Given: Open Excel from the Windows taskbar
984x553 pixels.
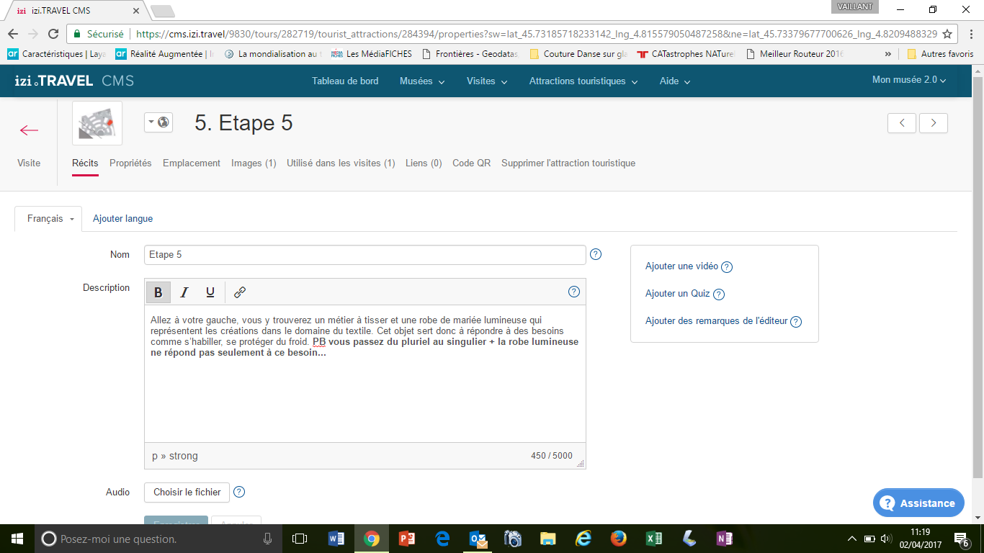Looking at the screenshot, I should [x=653, y=539].
